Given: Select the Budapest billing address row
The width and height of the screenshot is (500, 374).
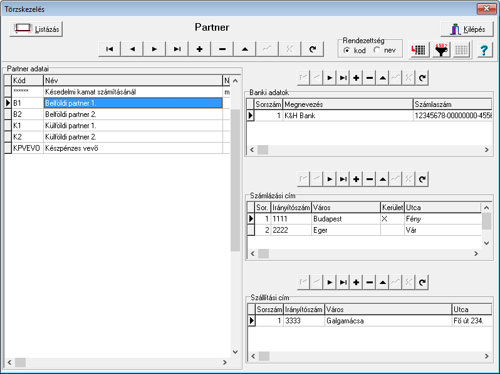Looking at the screenshot, I should [x=364, y=219].
